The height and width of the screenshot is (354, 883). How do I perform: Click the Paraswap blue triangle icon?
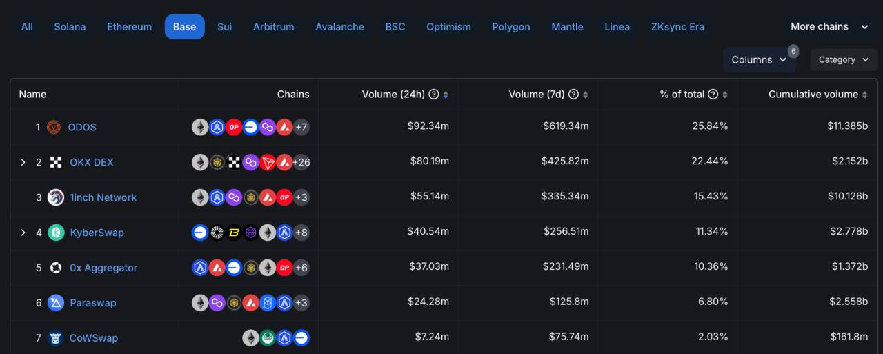click(x=56, y=303)
